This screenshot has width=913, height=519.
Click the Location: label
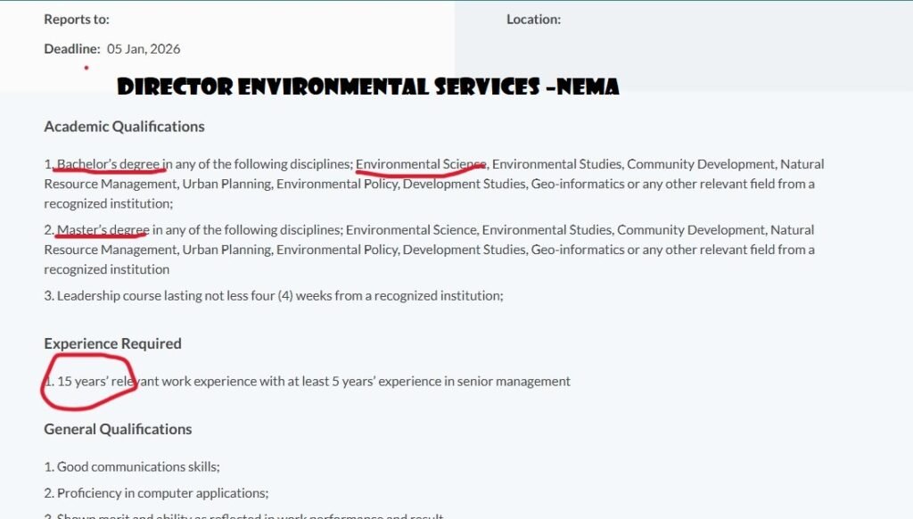(x=532, y=18)
